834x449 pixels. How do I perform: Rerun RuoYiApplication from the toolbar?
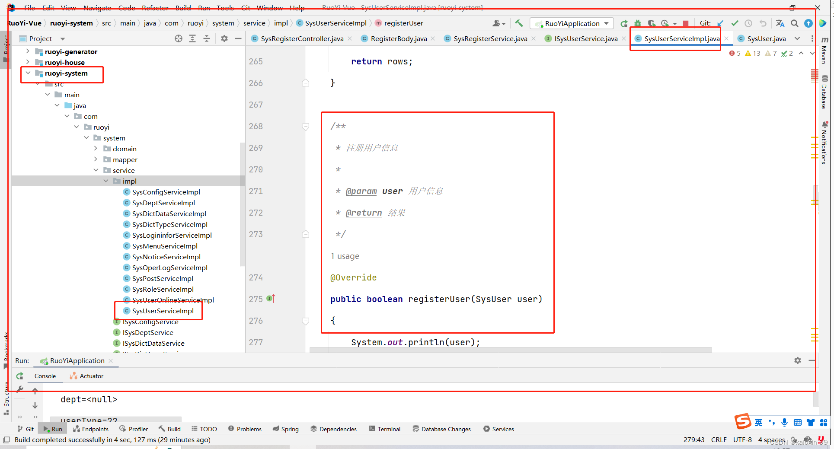624,23
